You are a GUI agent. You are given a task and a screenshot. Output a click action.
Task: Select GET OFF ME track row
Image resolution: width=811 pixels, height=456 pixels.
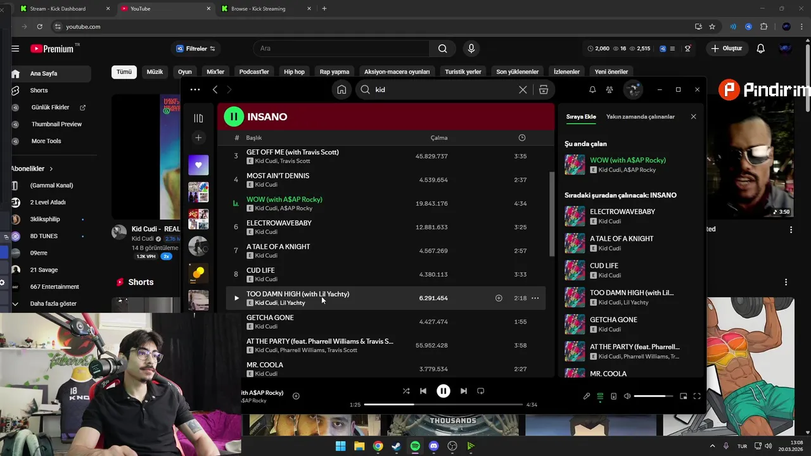click(386, 156)
